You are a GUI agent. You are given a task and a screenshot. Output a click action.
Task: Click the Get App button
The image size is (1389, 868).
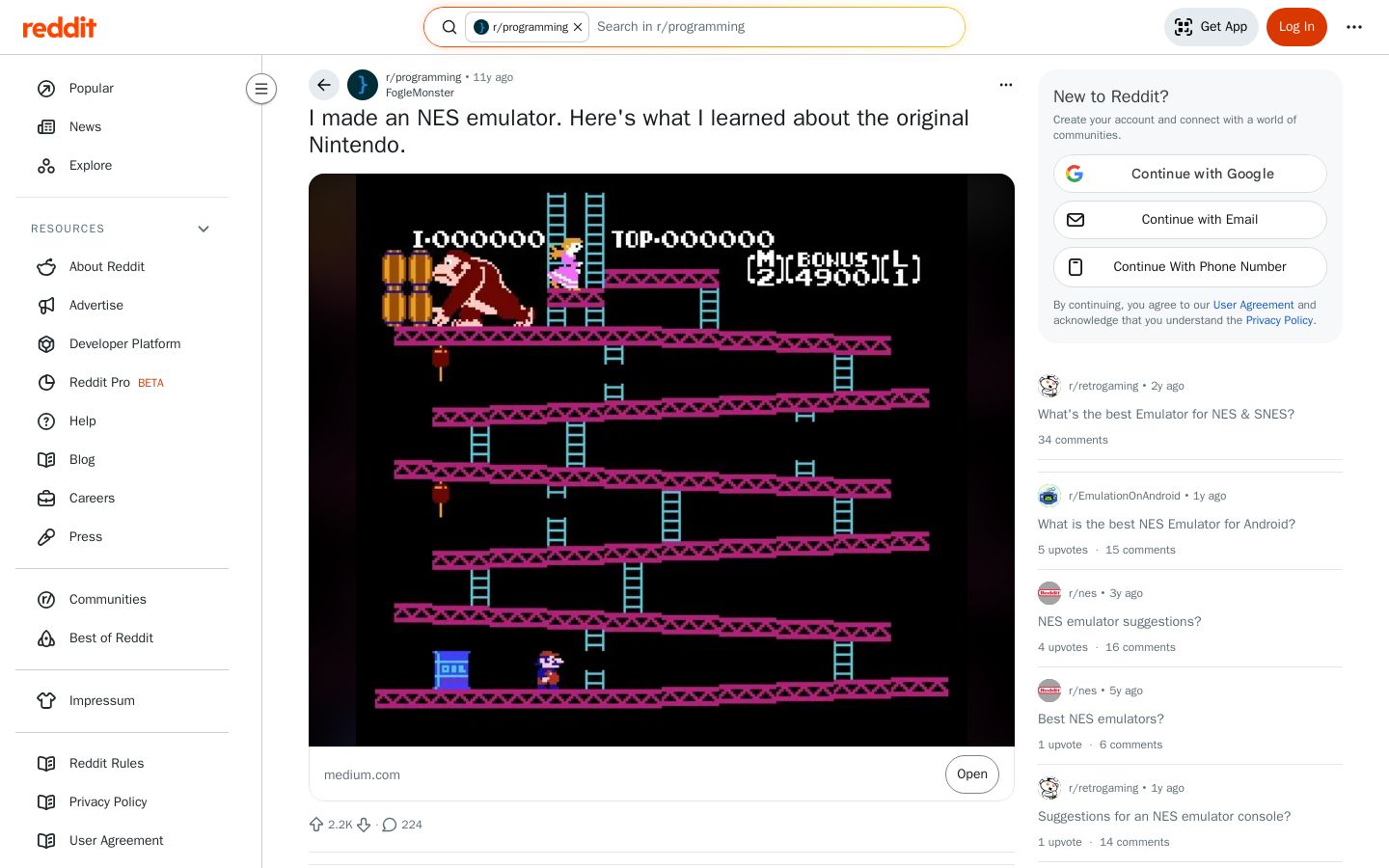pos(1212,27)
